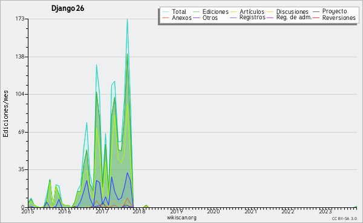
Task: Click the Discusiones yellow line swatch
Action: (270, 12)
